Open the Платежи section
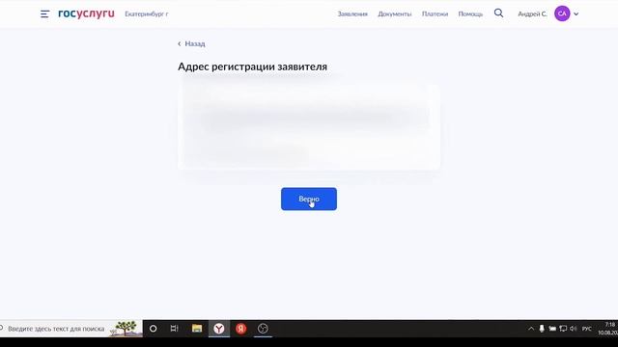This screenshot has width=618, height=347. (x=435, y=13)
